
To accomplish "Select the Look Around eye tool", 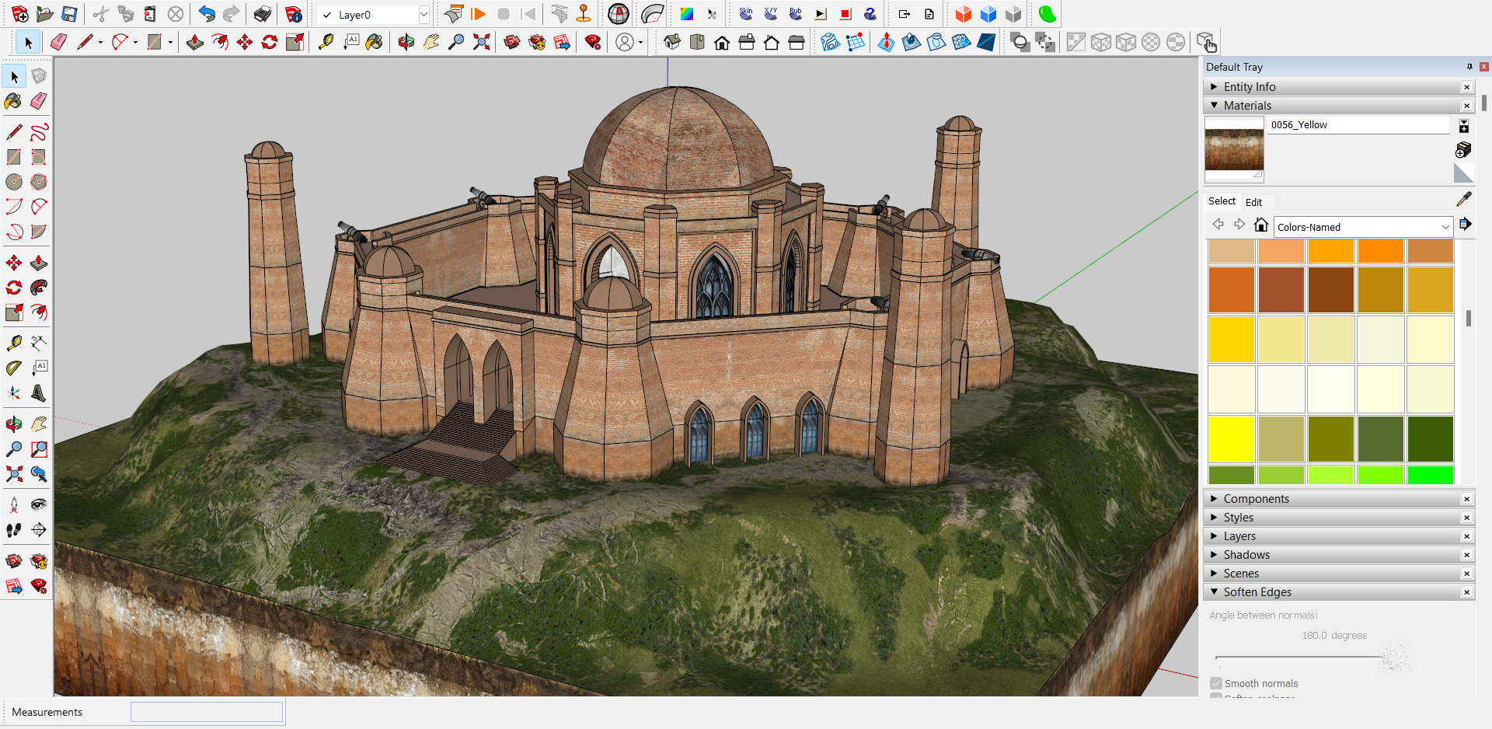I will [x=39, y=505].
